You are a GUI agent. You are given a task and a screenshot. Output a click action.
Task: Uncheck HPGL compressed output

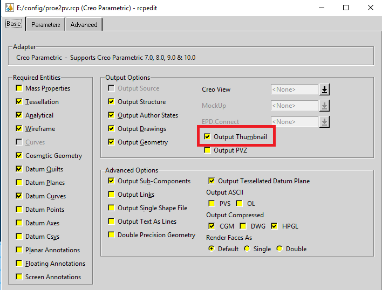pos(275,226)
